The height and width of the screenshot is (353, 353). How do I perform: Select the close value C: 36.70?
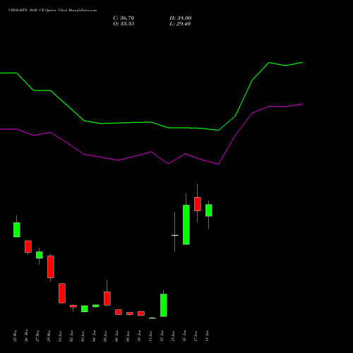pos(124,18)
